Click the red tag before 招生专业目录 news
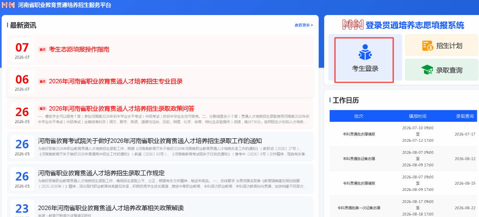Image resolution: width=479 pixels, height=217 pixels. (x=42, y=81)
